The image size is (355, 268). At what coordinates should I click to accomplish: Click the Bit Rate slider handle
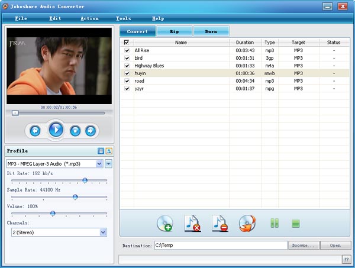point(85,180)
